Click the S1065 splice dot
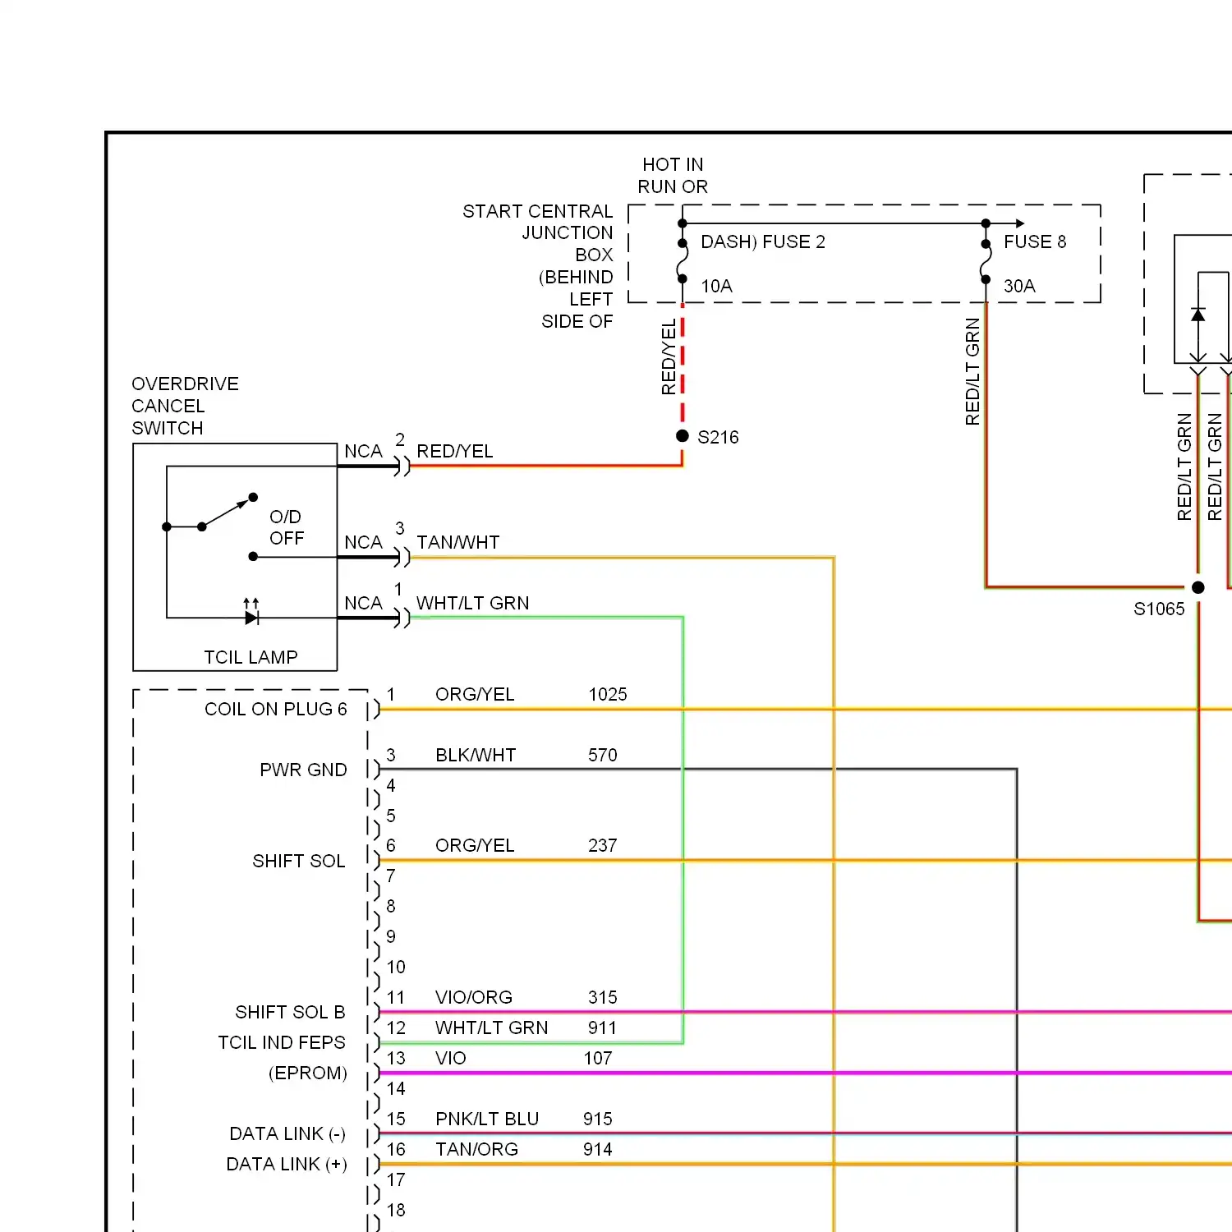 1198,587
